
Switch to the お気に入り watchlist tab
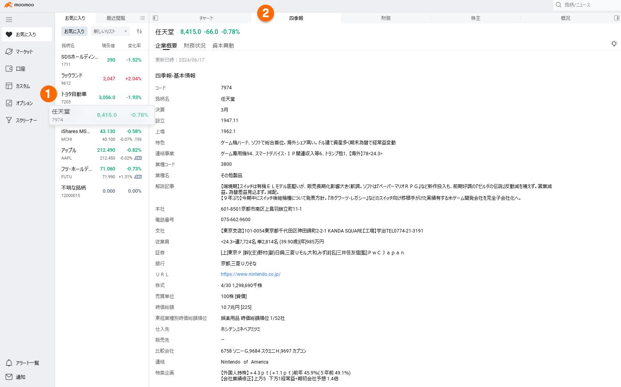point(75,18)
